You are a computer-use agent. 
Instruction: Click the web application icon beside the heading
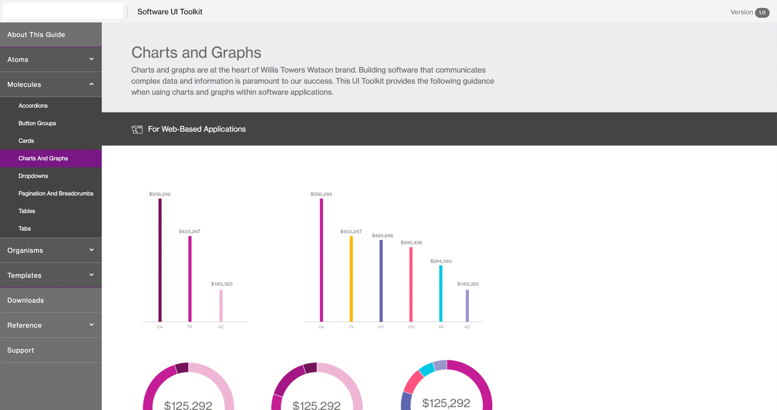[137, 129]
